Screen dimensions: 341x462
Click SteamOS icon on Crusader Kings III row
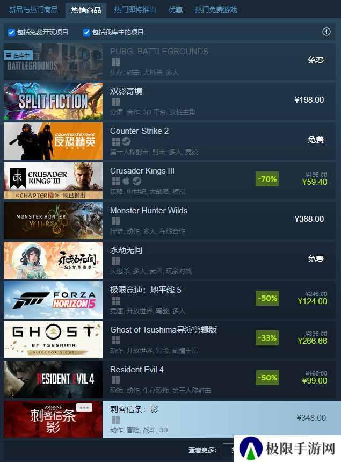coord(137,181)
